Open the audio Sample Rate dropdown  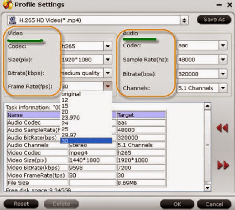coord(223,60)
